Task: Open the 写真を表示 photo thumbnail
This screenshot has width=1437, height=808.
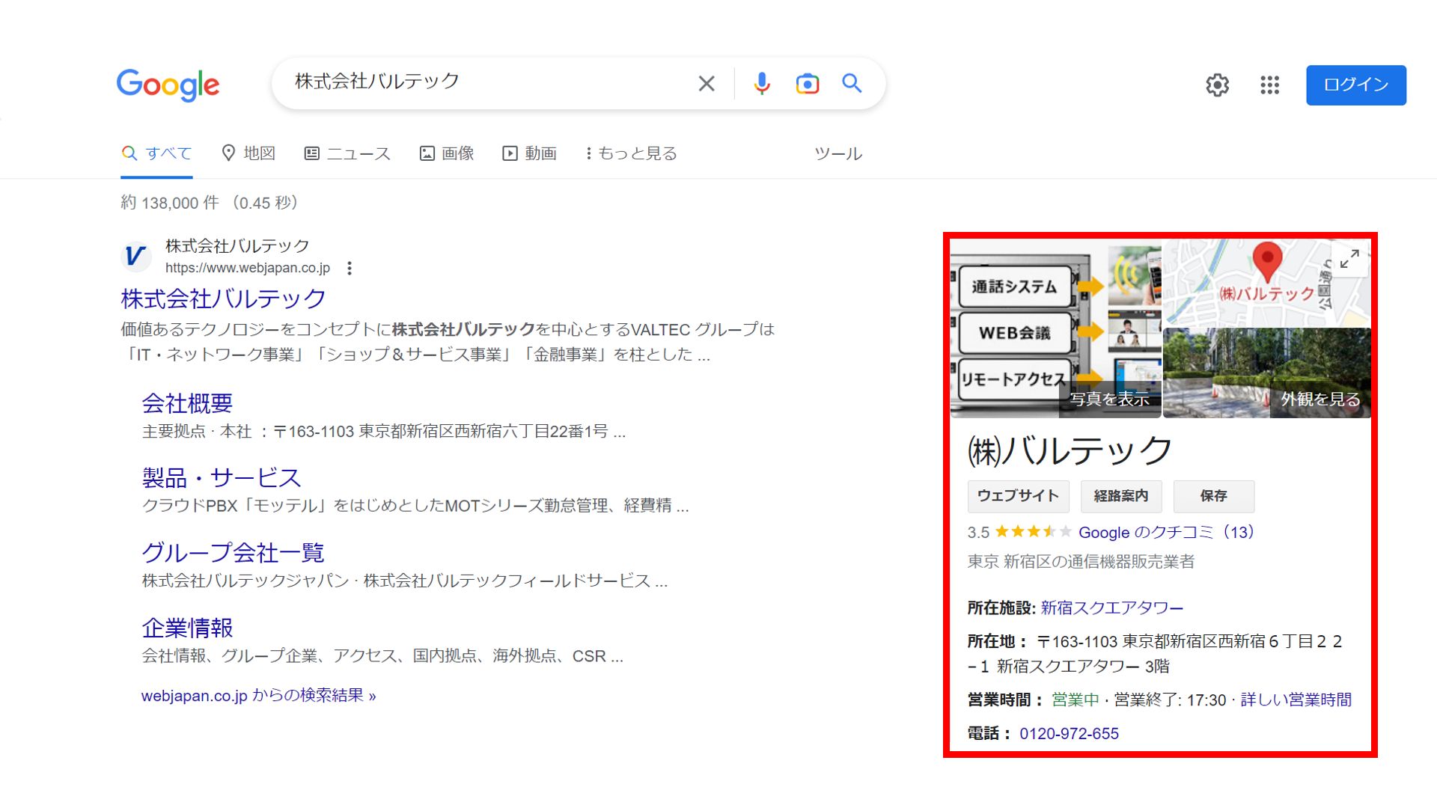Action: 1055,328
